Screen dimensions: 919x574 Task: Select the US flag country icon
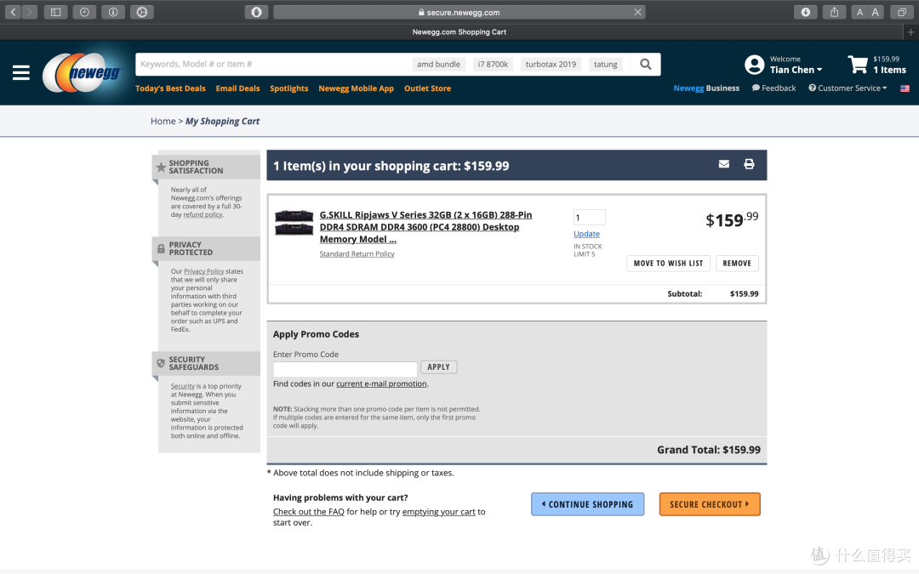[905, 88]
